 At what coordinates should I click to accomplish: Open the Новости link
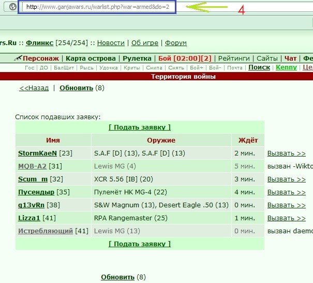pos(111,43)
